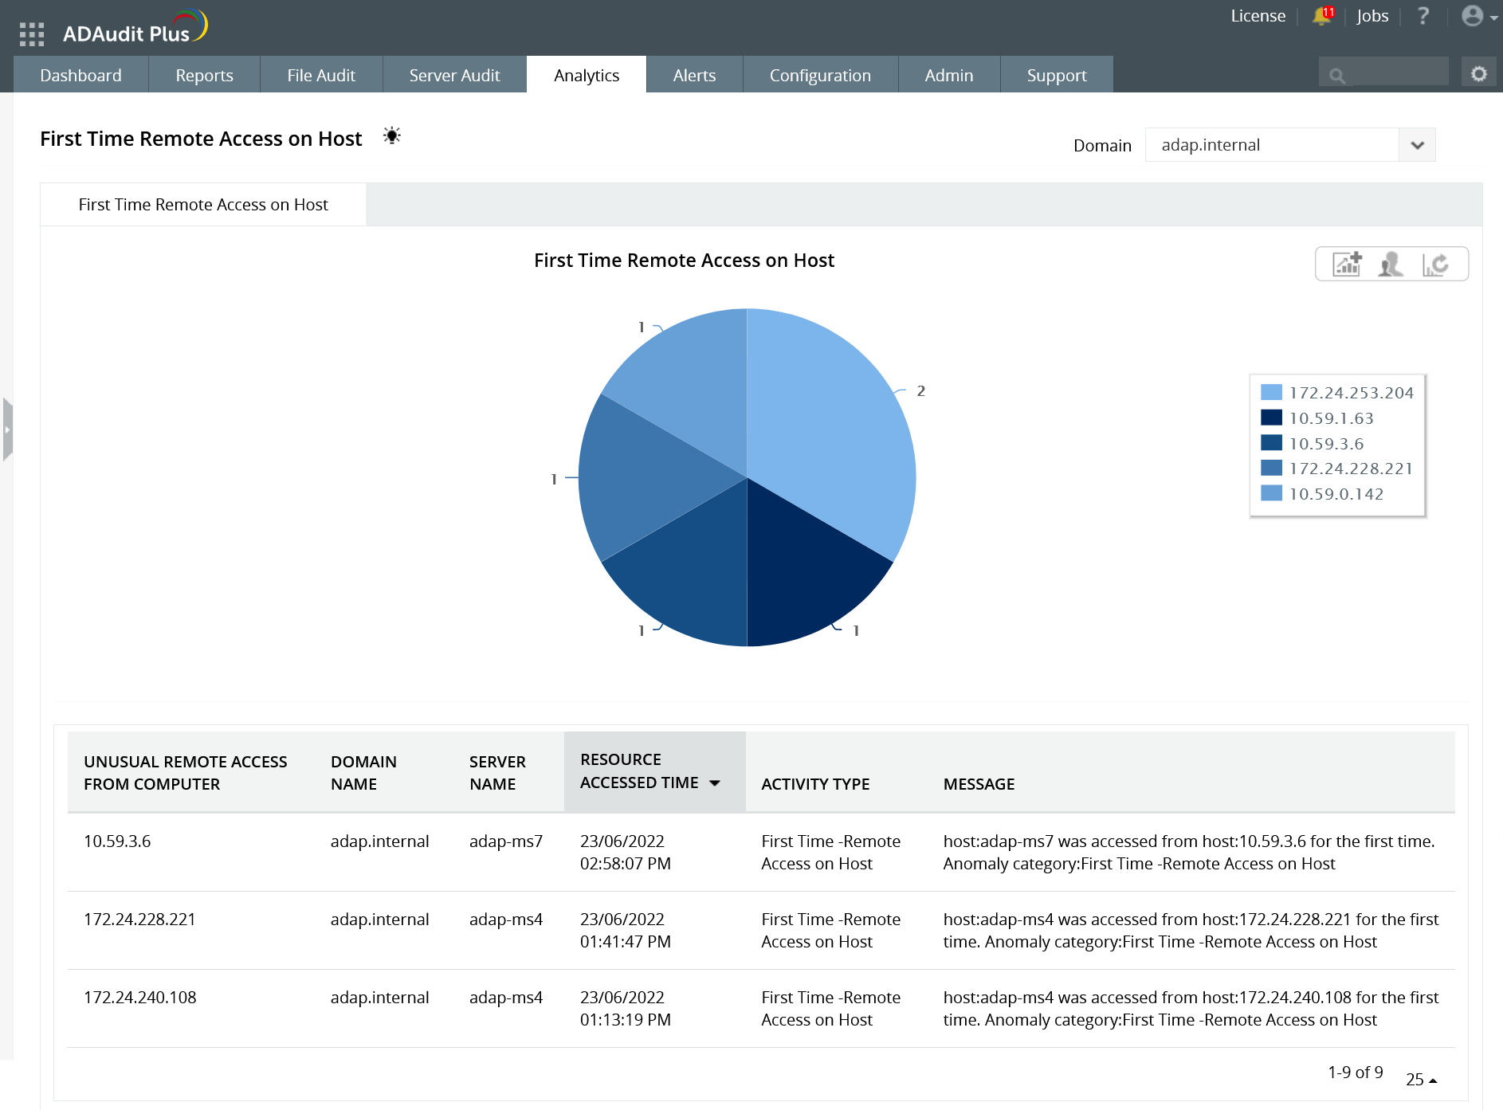Click legend swatch for 172.24.228.221
The height and width of the screenshot is (1110, 1503).
(x=1271, y=468)
